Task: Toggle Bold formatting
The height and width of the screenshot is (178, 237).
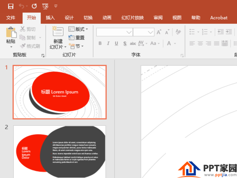Action: 100,43
